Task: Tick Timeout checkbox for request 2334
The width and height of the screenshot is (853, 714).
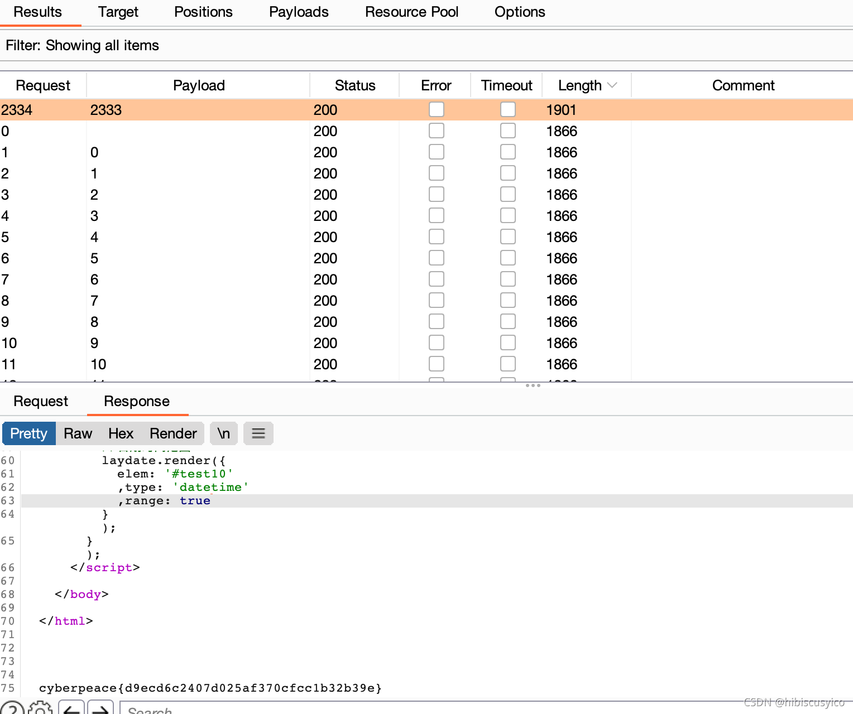Action: click(508, 109)
